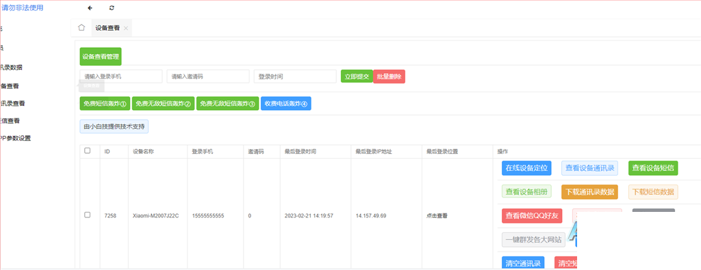Screen dimensions: 701x270
Task: Open the 登录时间 date field
Action: coord(295,77)
